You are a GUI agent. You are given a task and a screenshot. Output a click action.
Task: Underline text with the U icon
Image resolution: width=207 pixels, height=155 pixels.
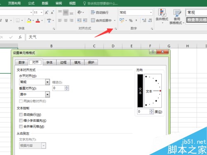(x=7, y=20)
